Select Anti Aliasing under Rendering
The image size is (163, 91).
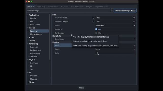[x=35, y=53]
